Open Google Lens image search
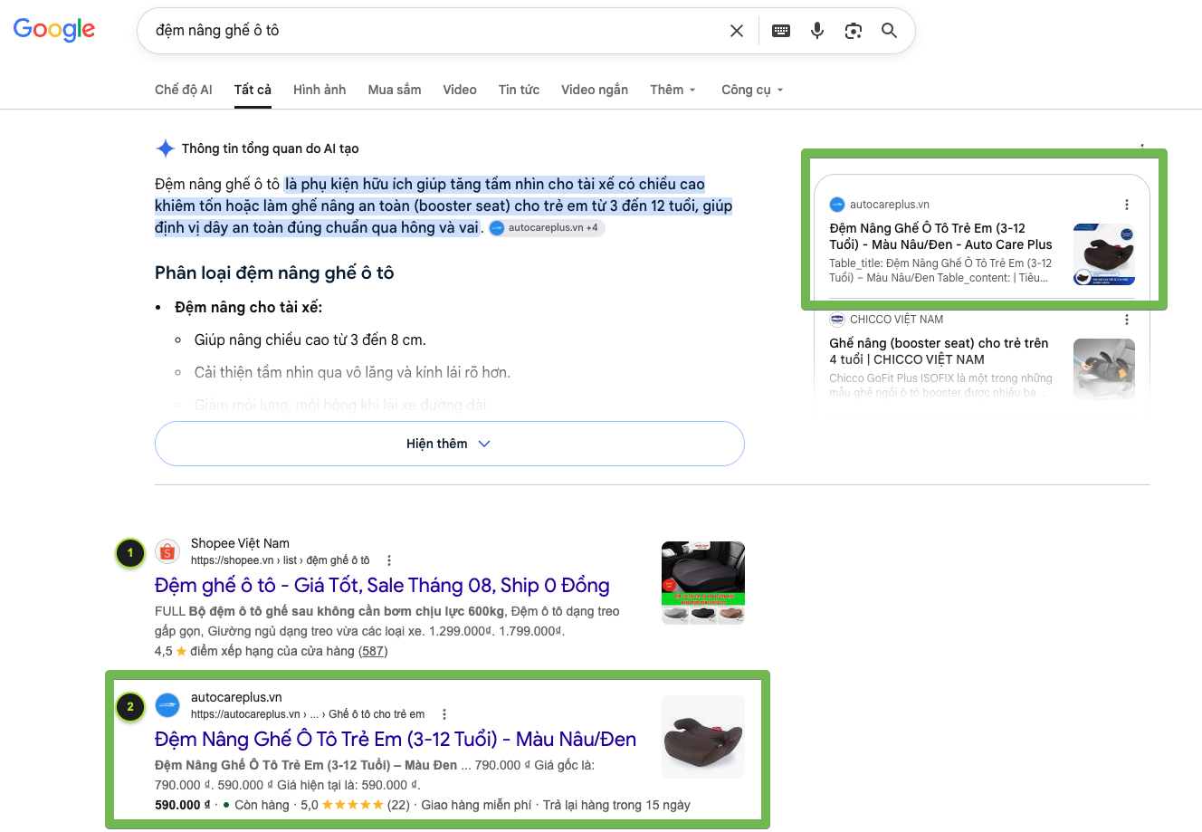 coord(854,31)
